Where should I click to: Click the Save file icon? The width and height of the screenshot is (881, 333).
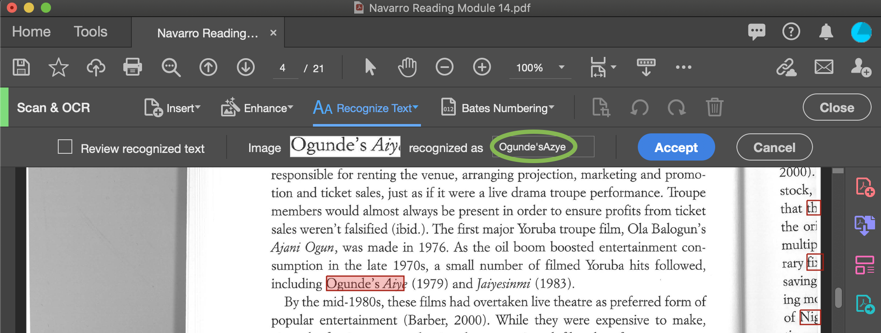pos(21,68)
